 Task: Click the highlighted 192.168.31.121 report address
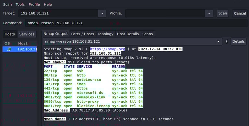click(105, 53)
